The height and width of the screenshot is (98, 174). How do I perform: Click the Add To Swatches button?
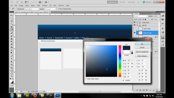[142, 52]
